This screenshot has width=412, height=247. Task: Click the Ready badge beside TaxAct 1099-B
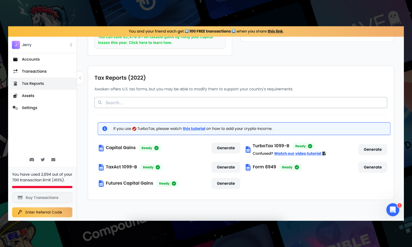coord(151,167)
